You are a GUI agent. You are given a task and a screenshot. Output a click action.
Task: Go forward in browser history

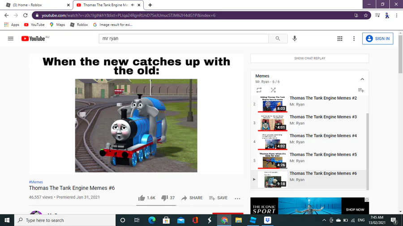click(x=16, y=15)
